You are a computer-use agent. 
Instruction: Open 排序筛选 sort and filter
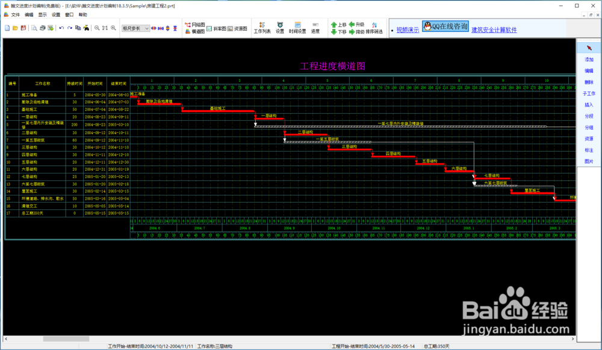pos(374,28)
